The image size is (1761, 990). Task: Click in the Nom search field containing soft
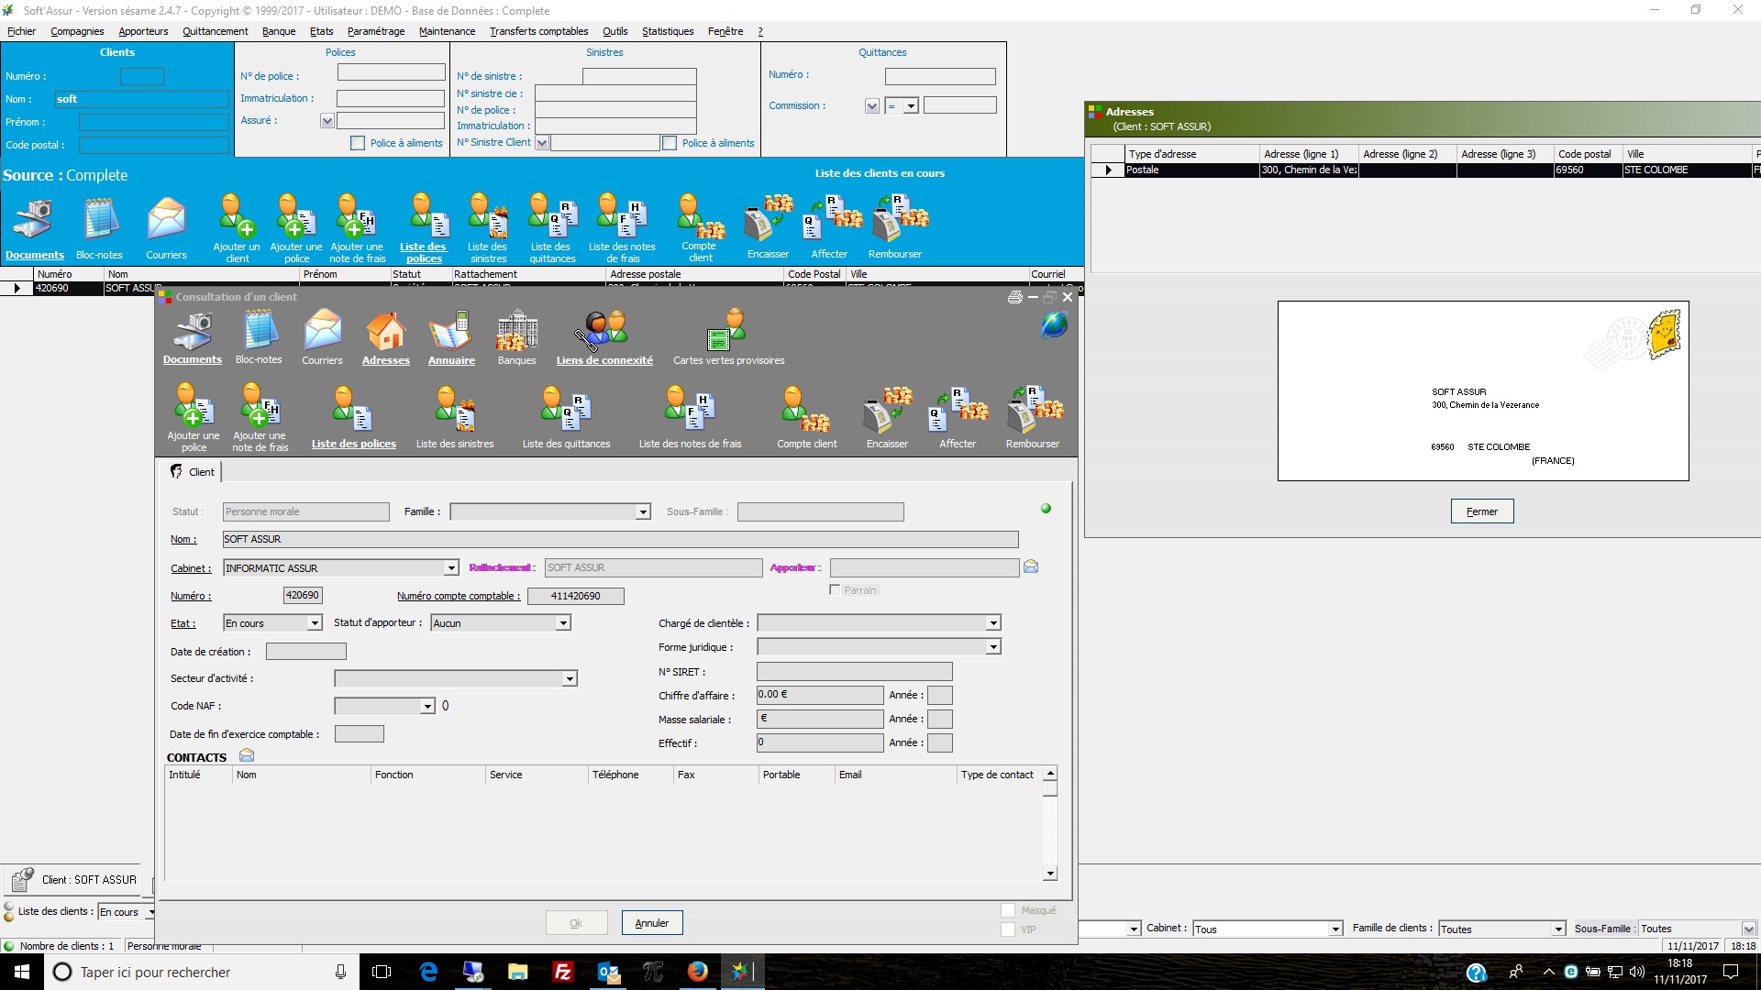click(x=141, y=99)
